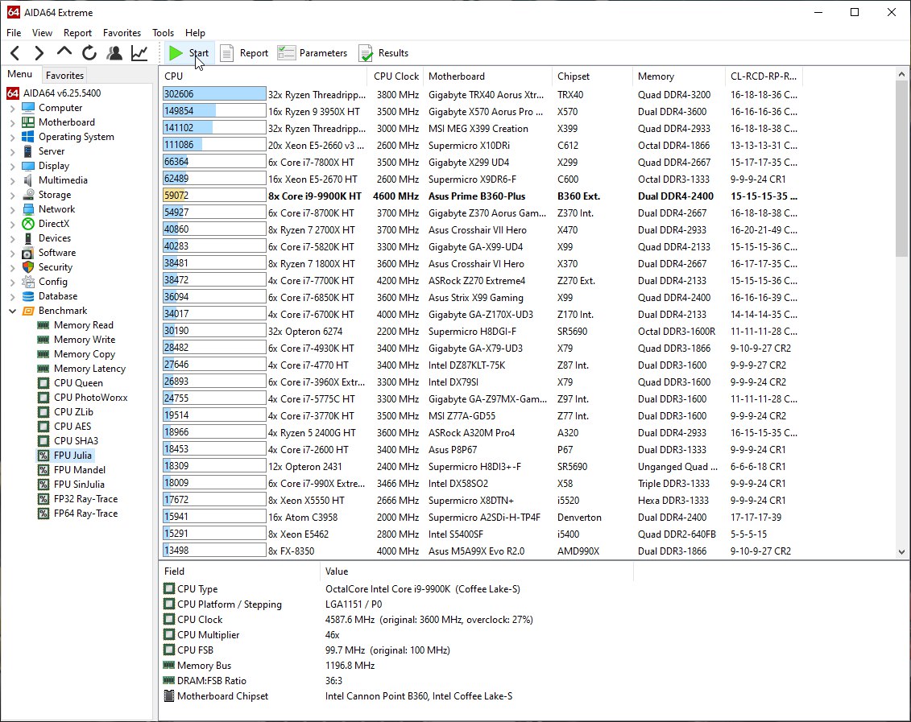
Task: Go back with the left arrow toolbar icon
Action: tap(15, 53)
